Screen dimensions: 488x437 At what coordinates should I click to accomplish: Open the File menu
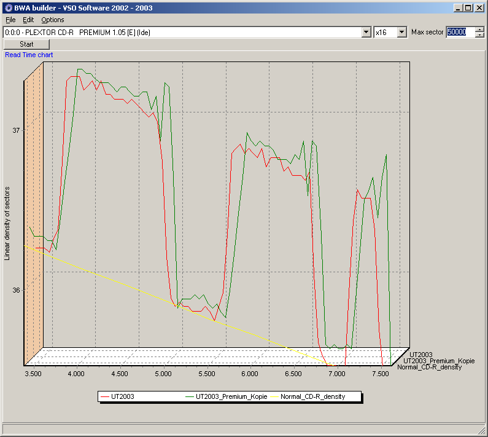pyautogui.click(x=10, y=20)
